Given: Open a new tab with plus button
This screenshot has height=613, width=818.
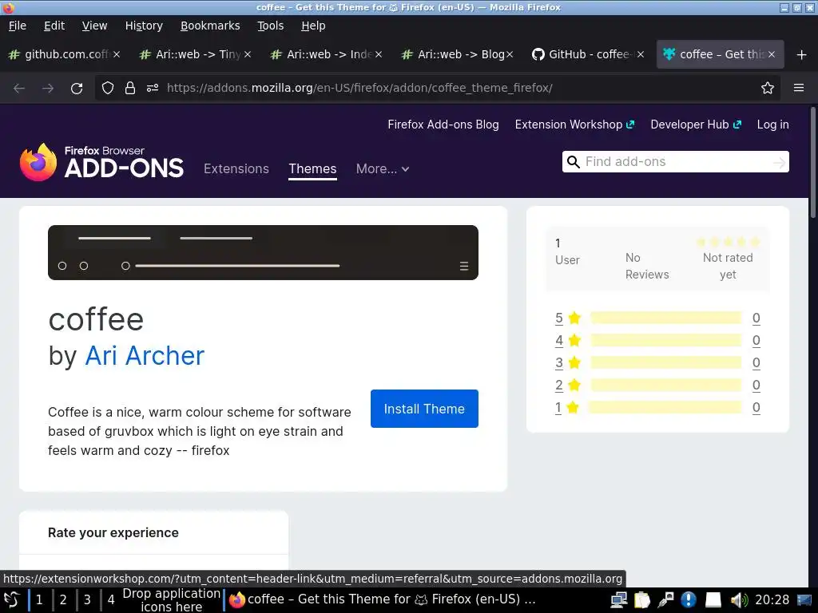Looking at the screenshot, I should click(802, 55).
